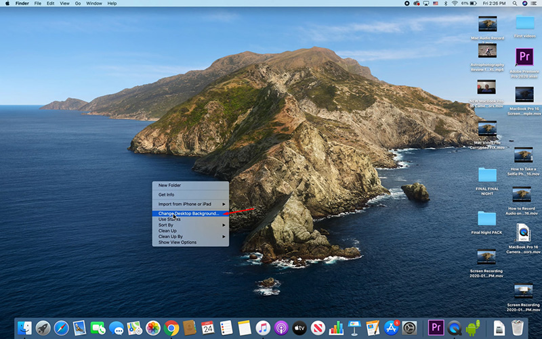Open Google Chrome from the dock
The image size is (542, 339).
pyautogui.click(x=171, y=328)
